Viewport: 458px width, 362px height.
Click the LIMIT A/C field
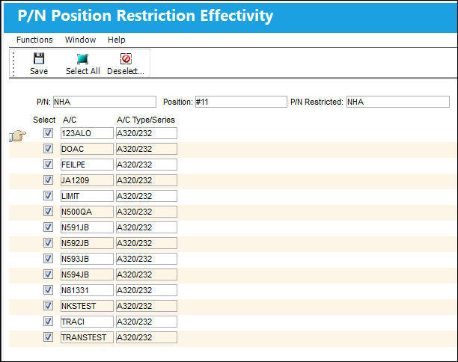[87, 196]
